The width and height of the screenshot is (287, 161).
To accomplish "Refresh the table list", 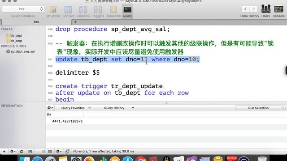I will (22, 151).
